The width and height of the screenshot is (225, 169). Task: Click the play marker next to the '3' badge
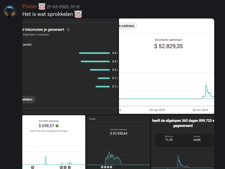[x=61, y=167]
